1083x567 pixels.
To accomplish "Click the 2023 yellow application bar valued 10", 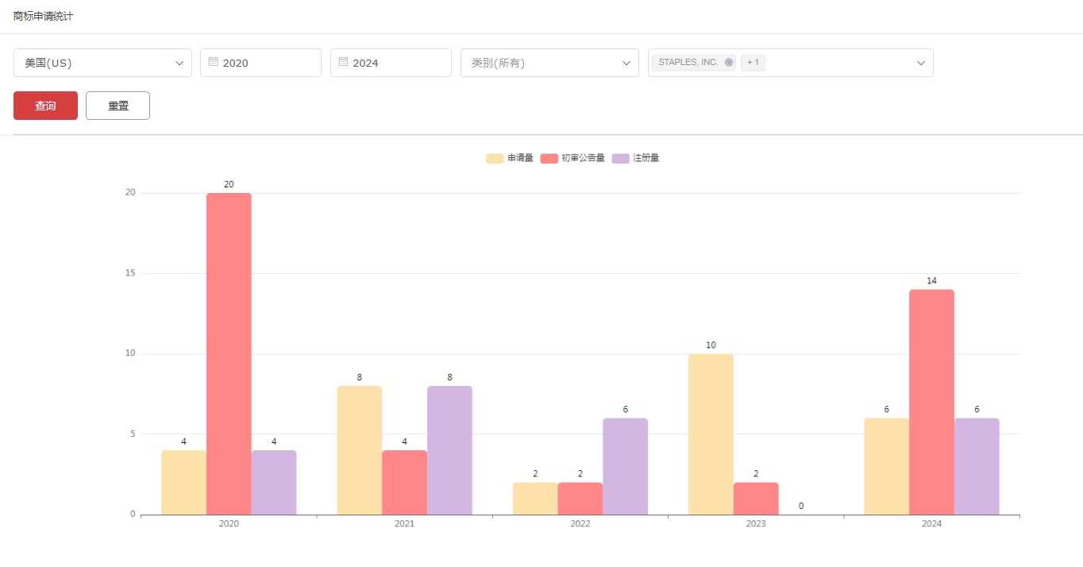I will pyautogui.click(x=711, y=434).
